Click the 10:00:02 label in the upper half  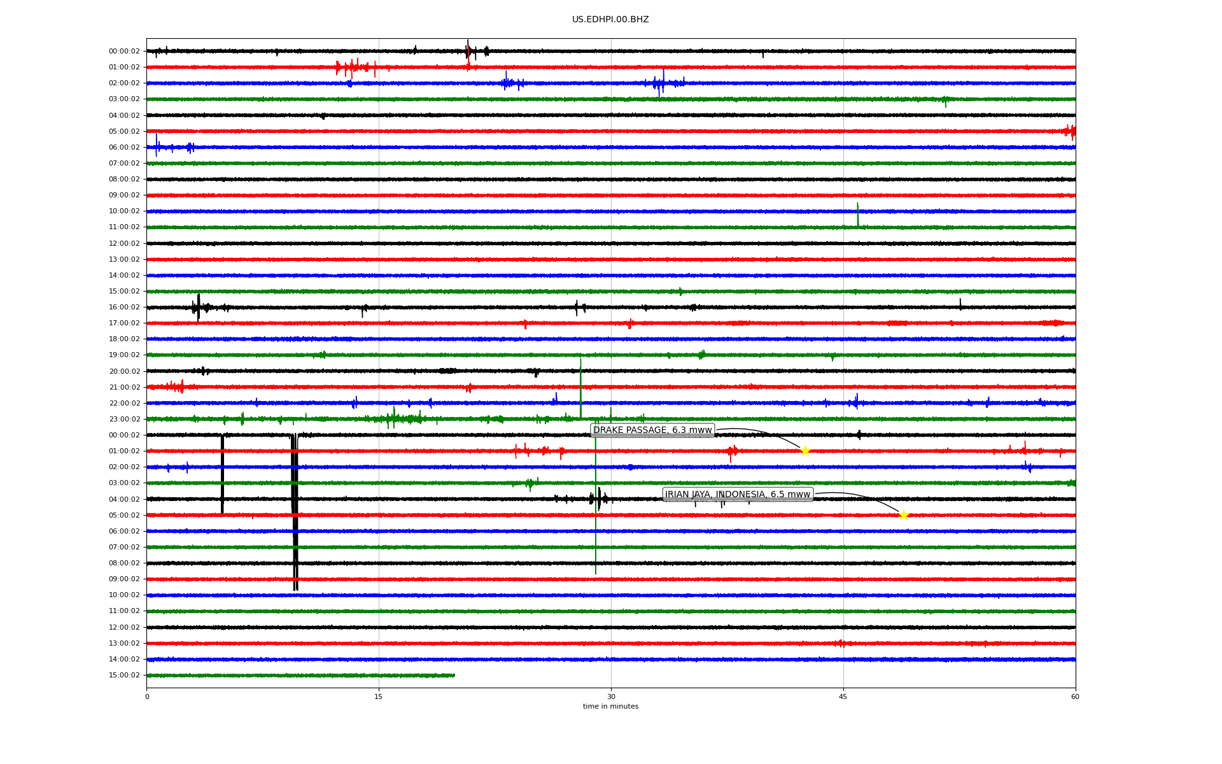pyautogui.click(x=124, y=211)
